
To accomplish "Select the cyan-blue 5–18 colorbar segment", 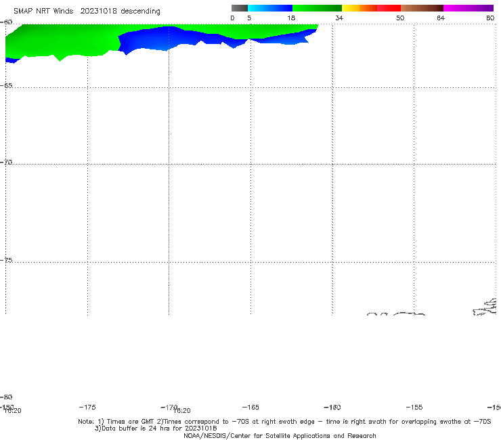I will tap(270, 8).
